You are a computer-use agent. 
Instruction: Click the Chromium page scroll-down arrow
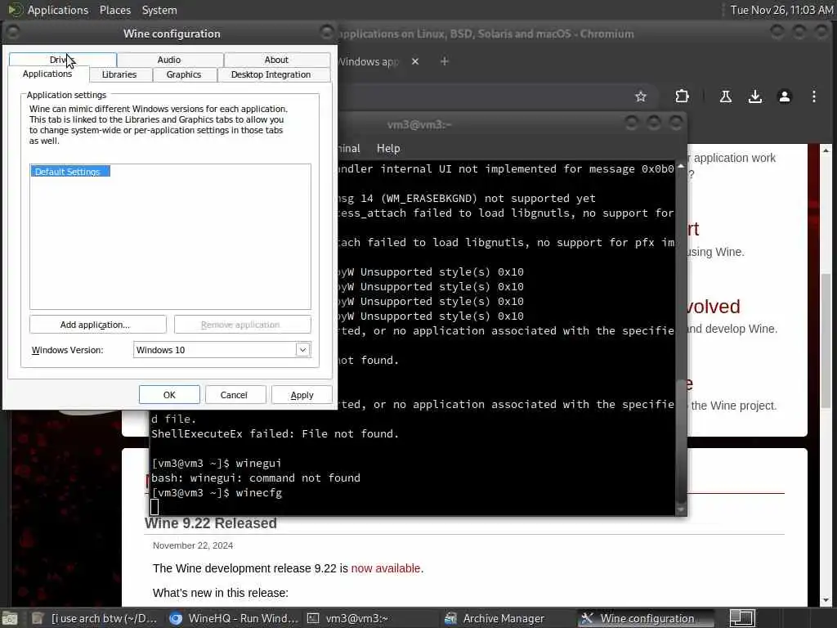826,601
